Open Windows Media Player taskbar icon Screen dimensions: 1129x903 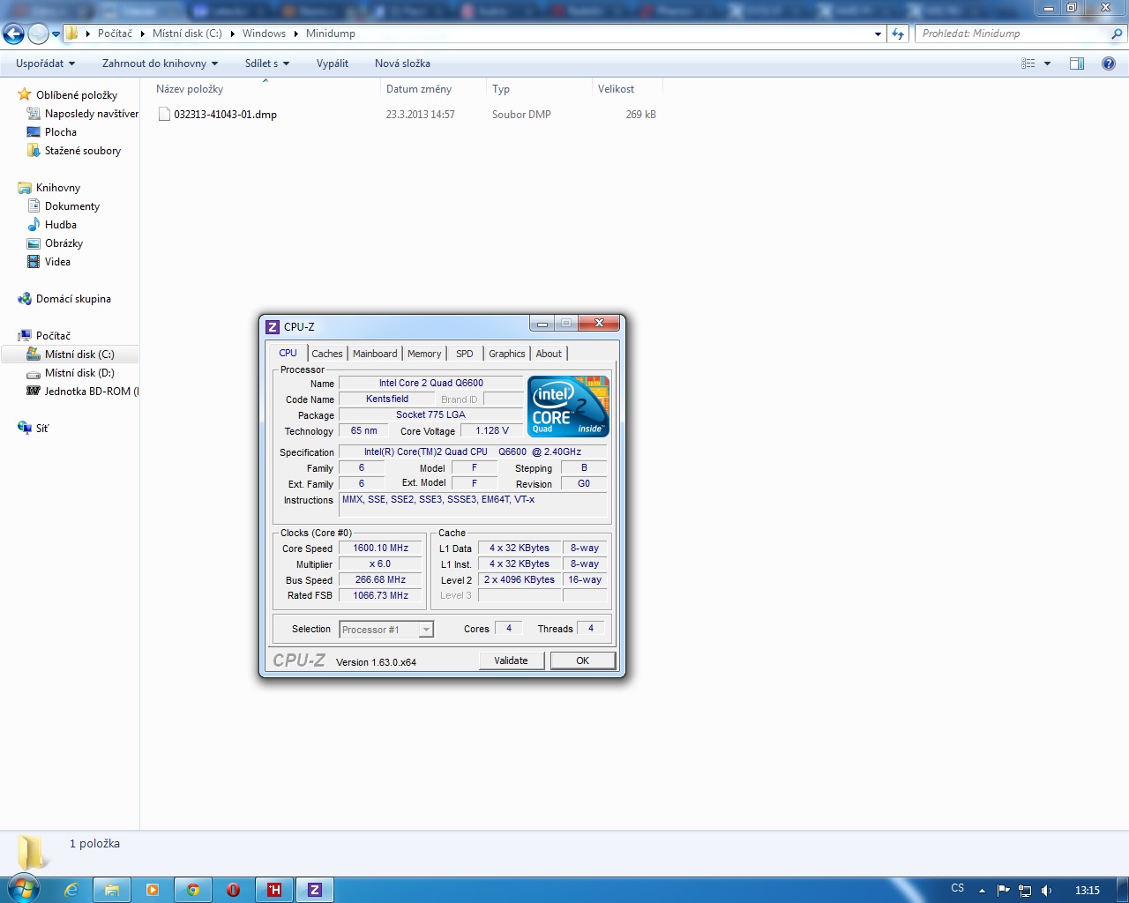[x=153, y=890]
